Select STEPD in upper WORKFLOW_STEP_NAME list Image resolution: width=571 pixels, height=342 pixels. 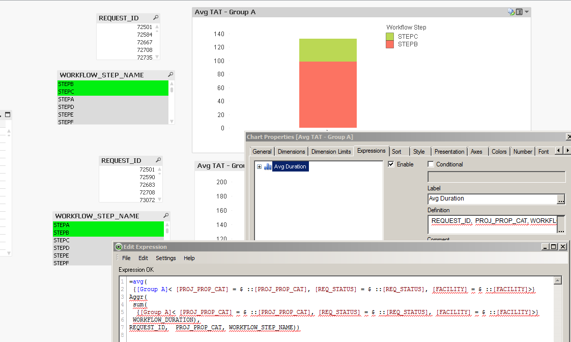(x=66, y=107)
